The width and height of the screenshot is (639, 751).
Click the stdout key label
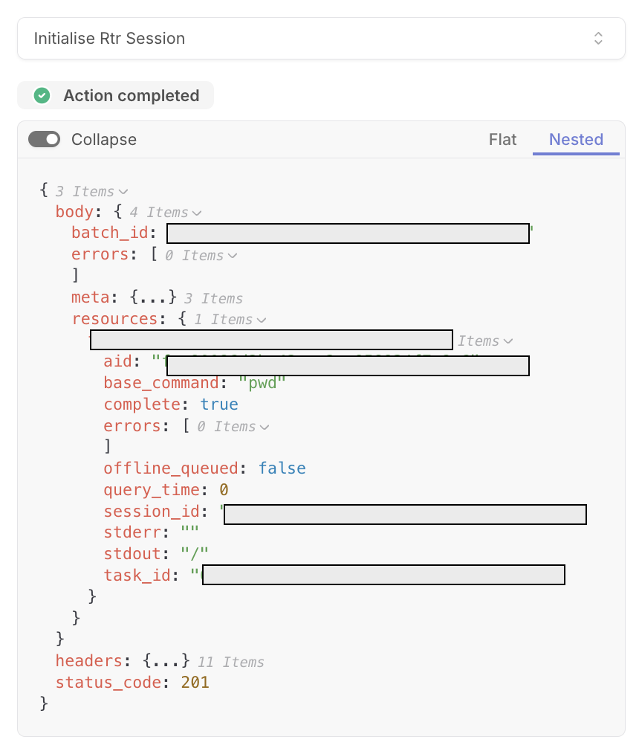[x=132, y=554]
